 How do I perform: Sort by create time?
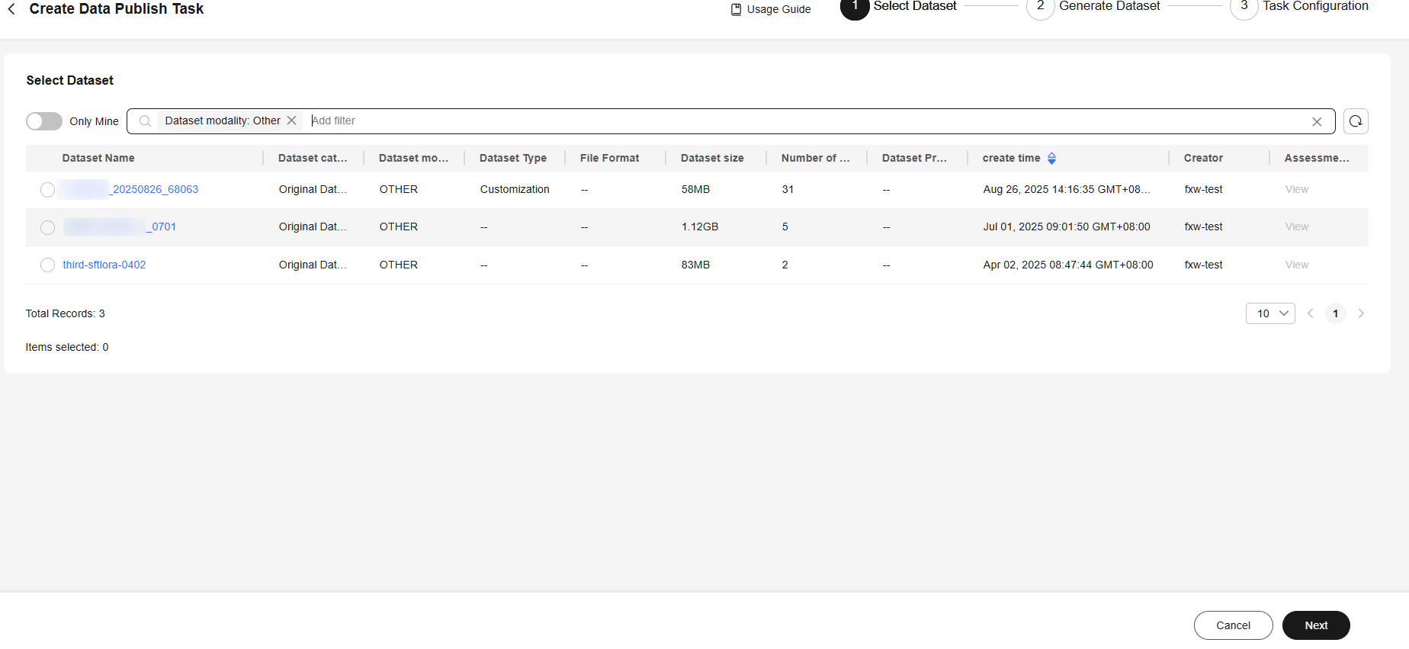point(1051,158)
